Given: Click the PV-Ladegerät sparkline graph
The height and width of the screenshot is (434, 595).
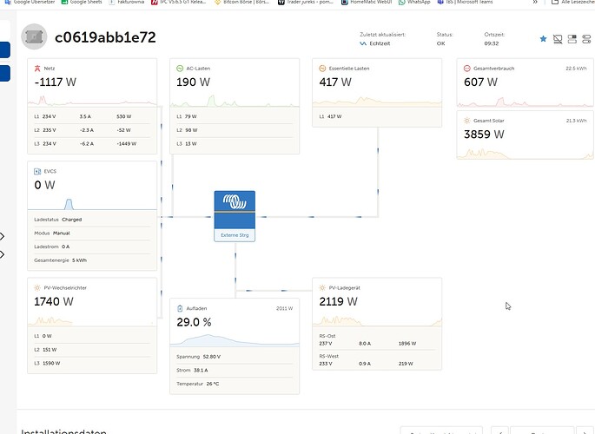Looking at the screenshot, I should pyautogui.click(x=377, y=320).
